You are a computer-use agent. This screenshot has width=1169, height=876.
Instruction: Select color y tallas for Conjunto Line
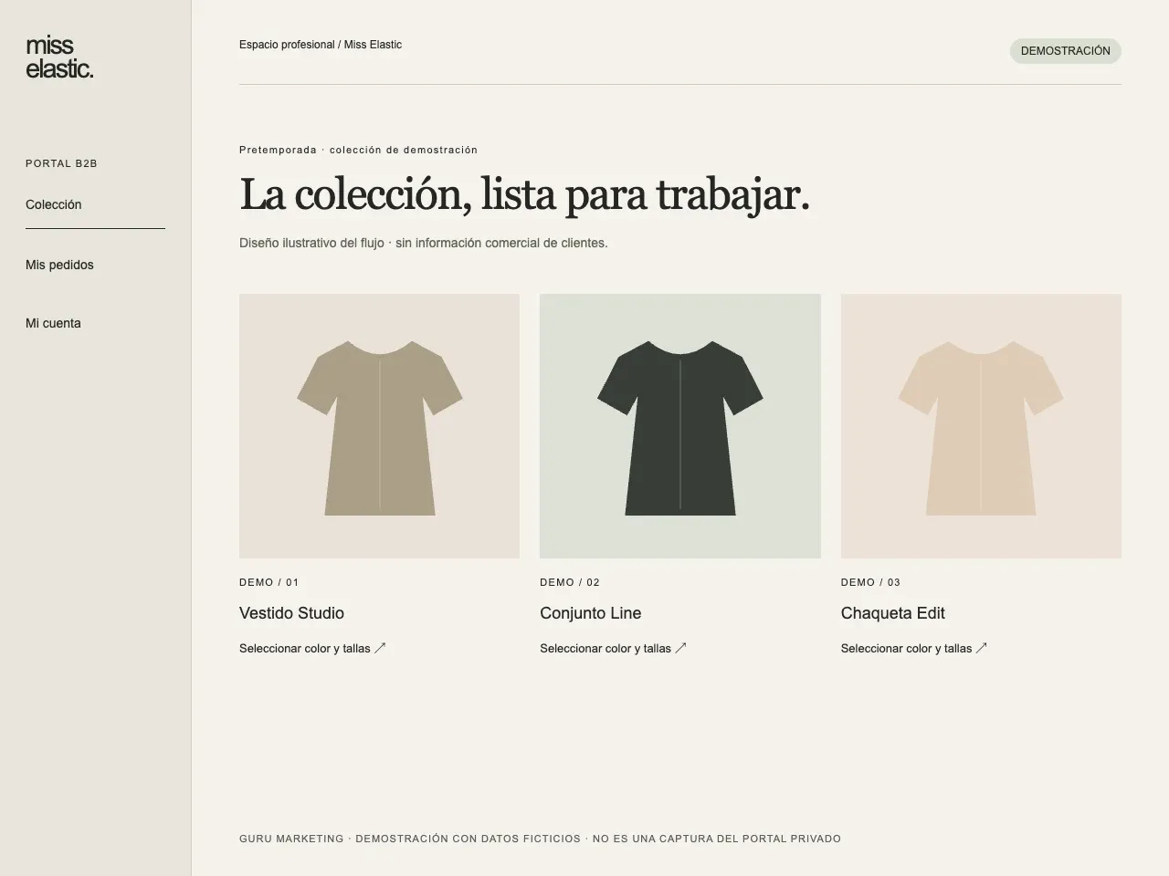tap(613, 649)
